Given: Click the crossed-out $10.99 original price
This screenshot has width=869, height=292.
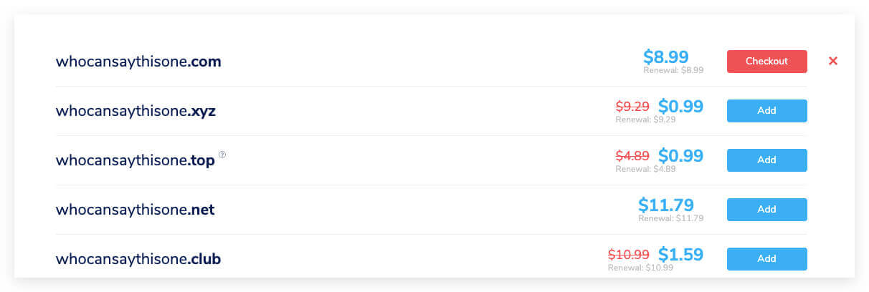Looking at the screenshot, I should click(629, 255).
